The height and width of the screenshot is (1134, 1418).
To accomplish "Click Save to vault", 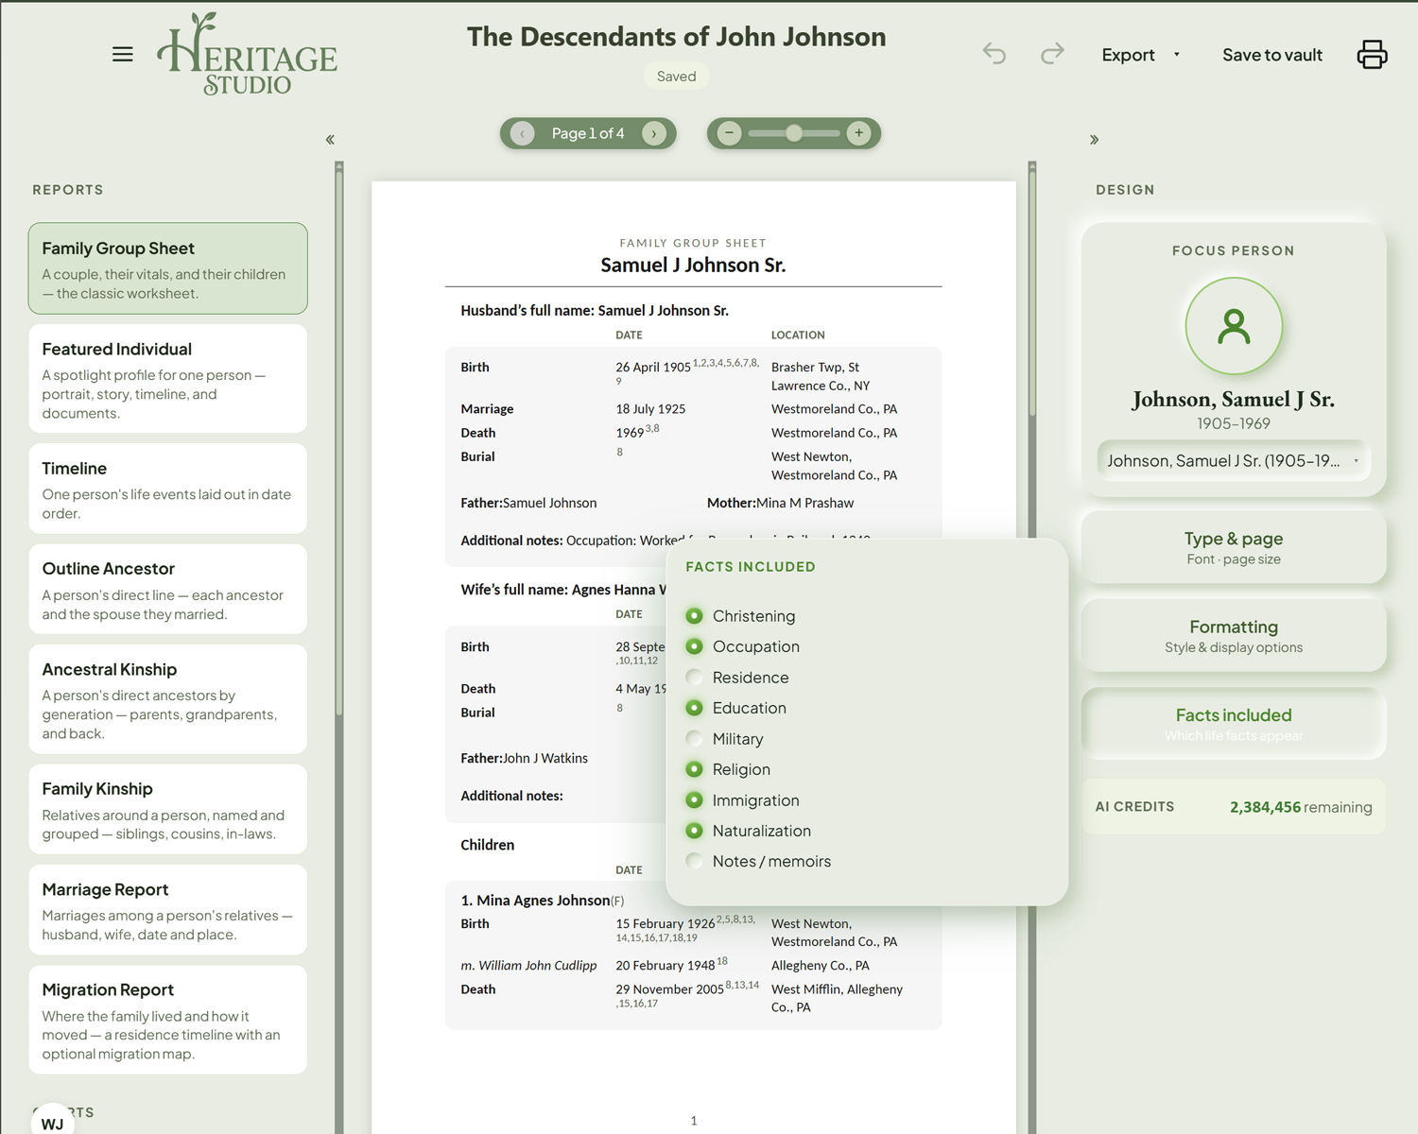I will click(x=1272, y=55).
